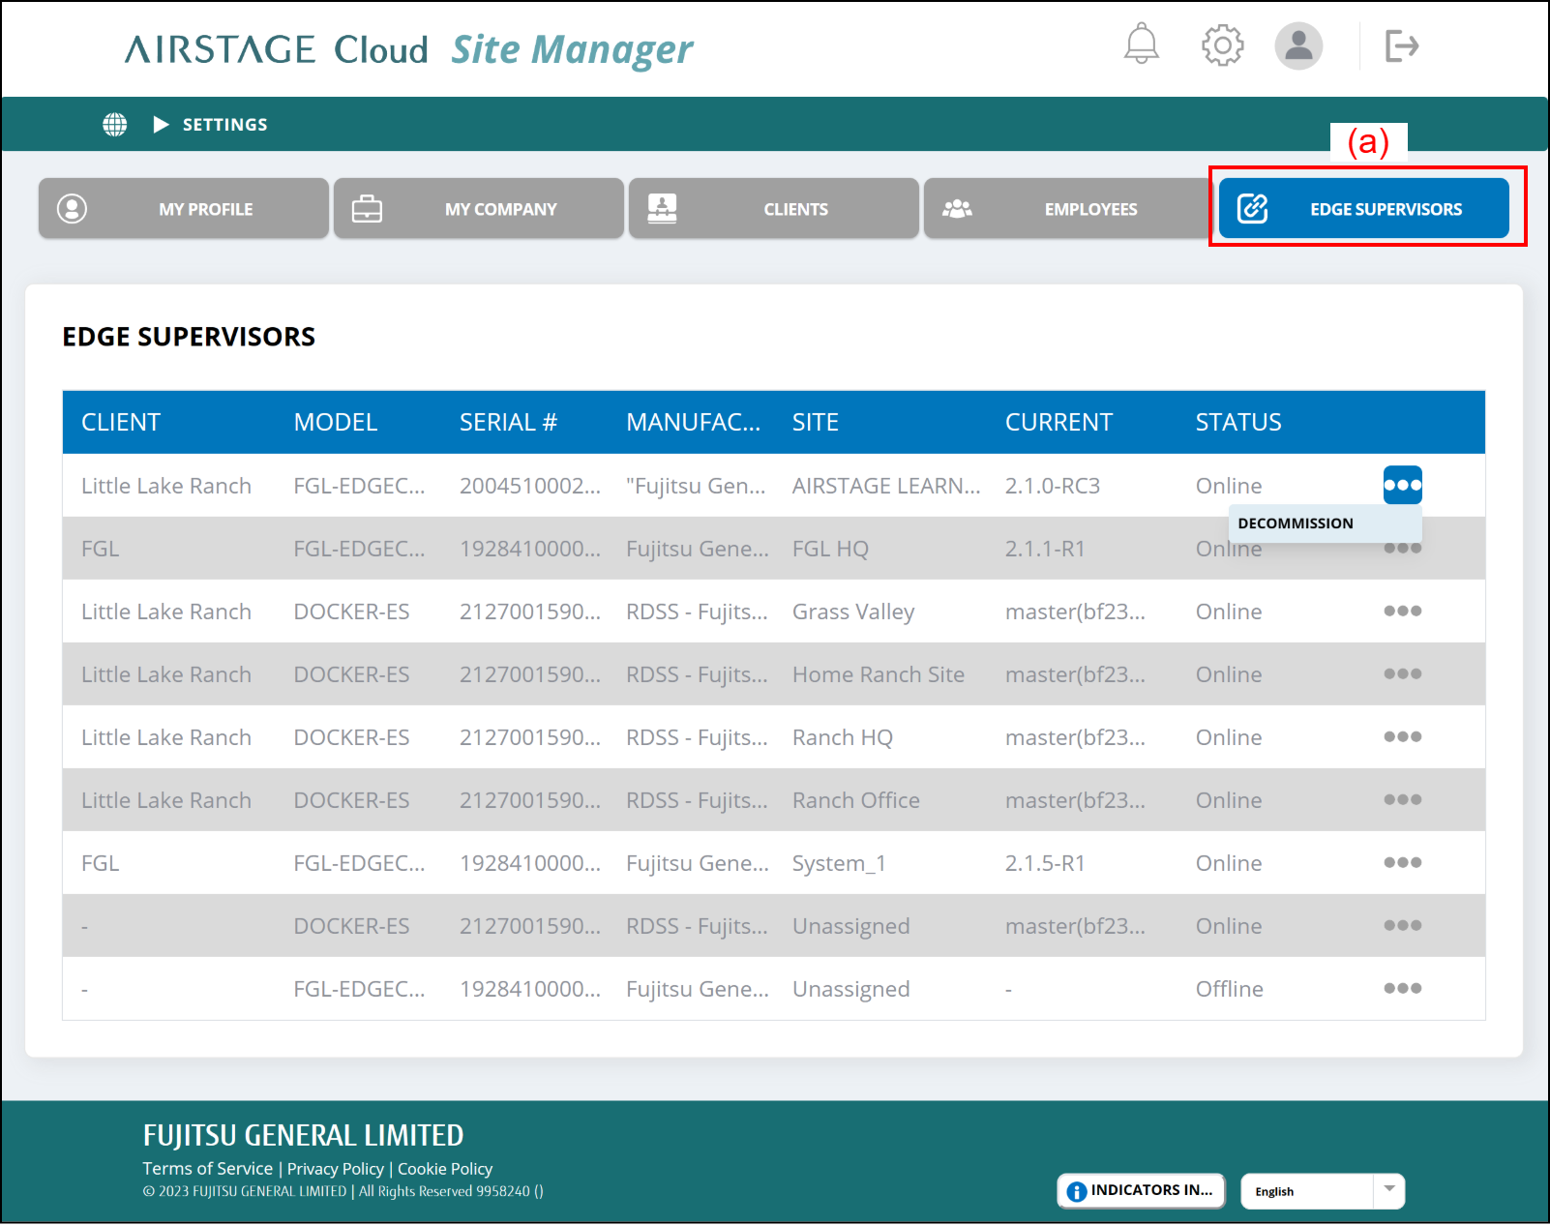Viewport: 1550px width, 1225px height.
Task: Open the three-dot menu for Grass Valley row
Action: point(1402,611)
